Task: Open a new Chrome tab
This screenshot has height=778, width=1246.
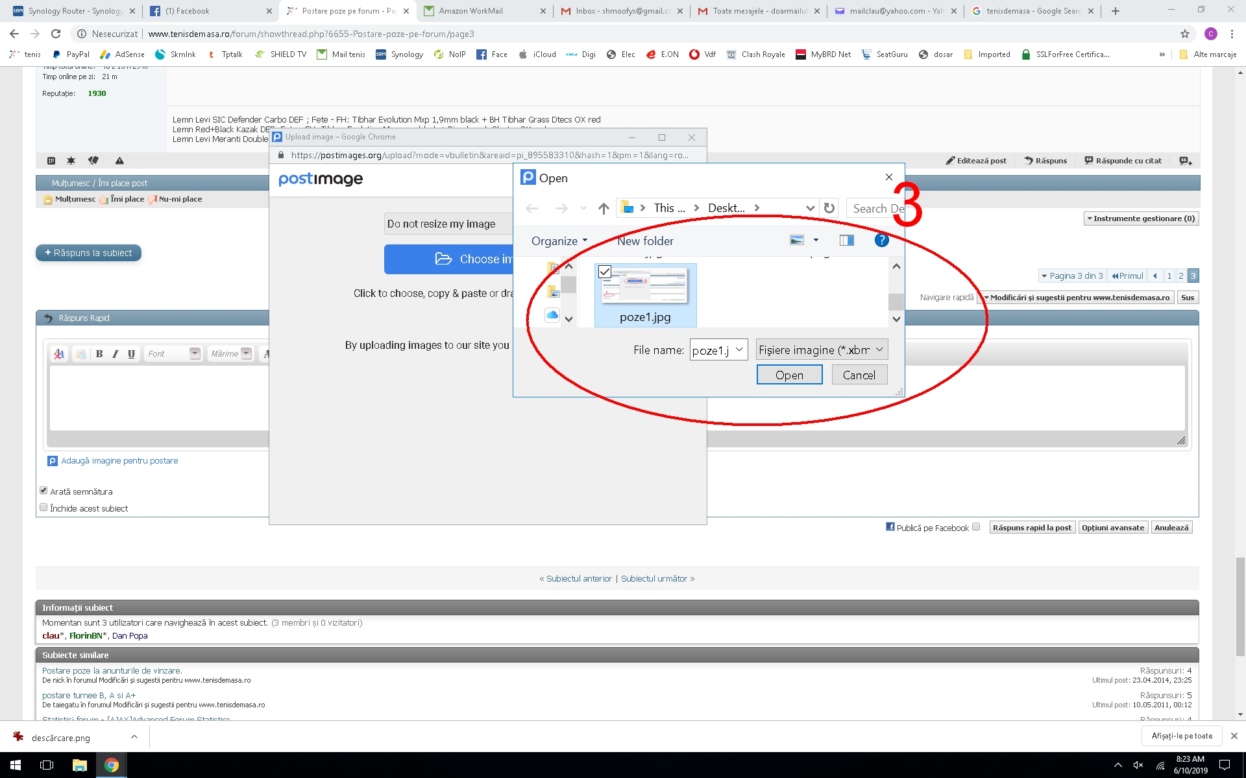Action: point(1115,11)
